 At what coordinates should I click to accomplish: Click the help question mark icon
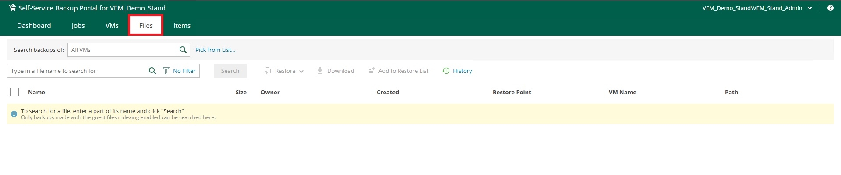[x=830, y=8]
